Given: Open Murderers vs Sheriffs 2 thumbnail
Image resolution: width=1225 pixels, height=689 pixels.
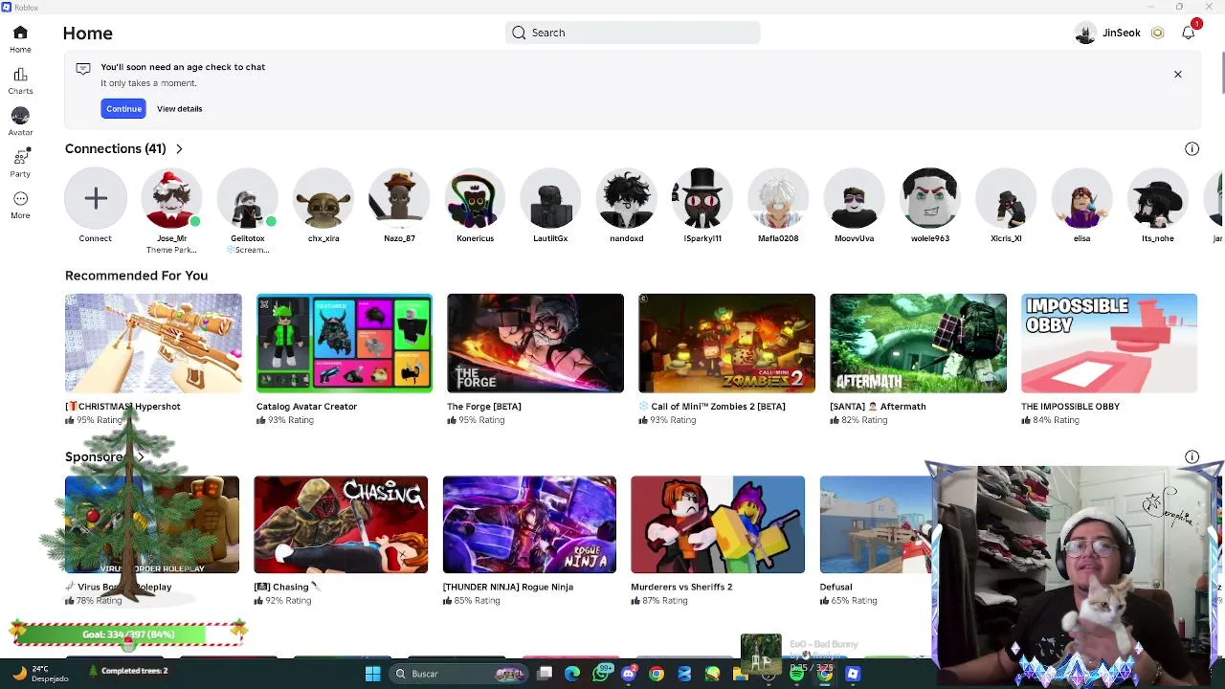Looking at the screenshot, I should tap(718, 524).
